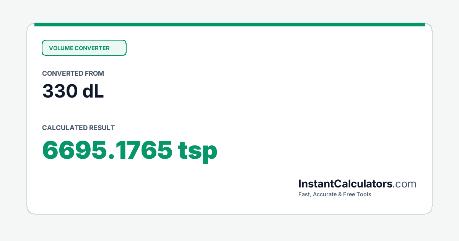Click the 330 source number

(59, 91)
